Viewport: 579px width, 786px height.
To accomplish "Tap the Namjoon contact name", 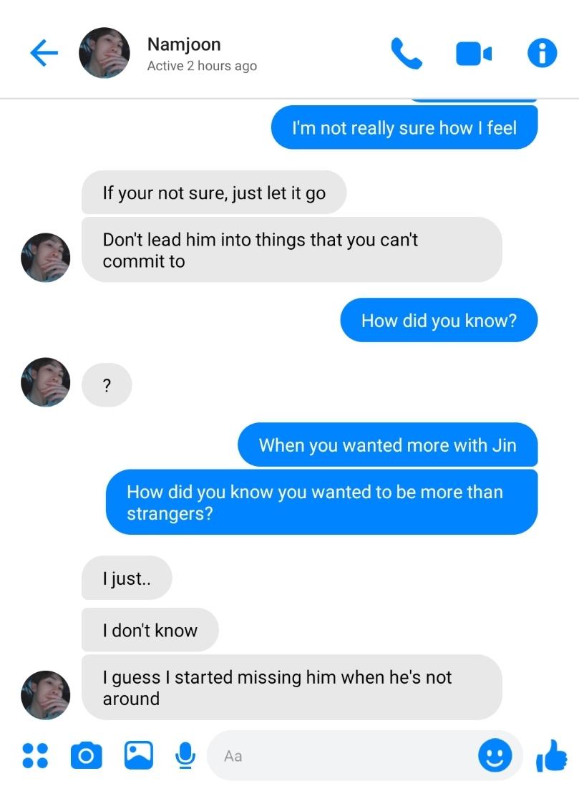I will pos(184,44).
